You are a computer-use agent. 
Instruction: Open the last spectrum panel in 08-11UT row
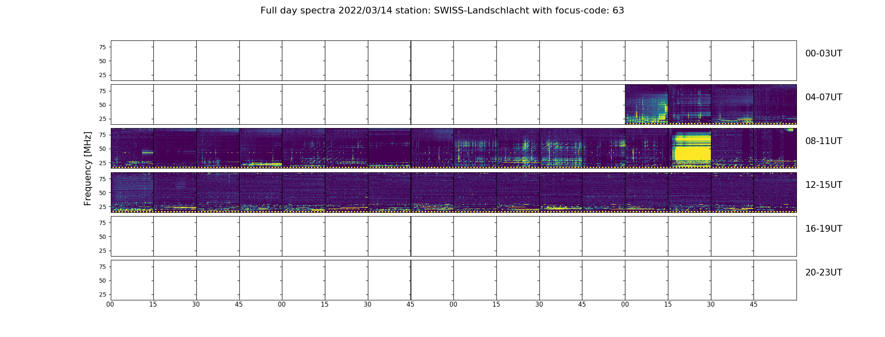775,148
